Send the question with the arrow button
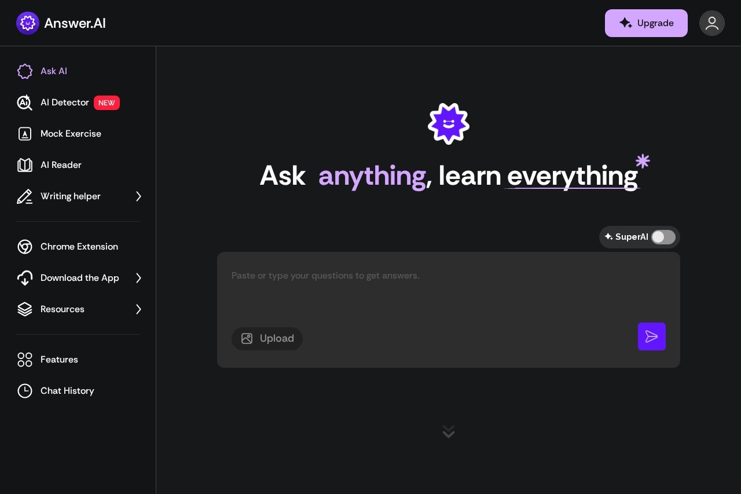Viewport: 741px width, 494px height. pos(652,336)
